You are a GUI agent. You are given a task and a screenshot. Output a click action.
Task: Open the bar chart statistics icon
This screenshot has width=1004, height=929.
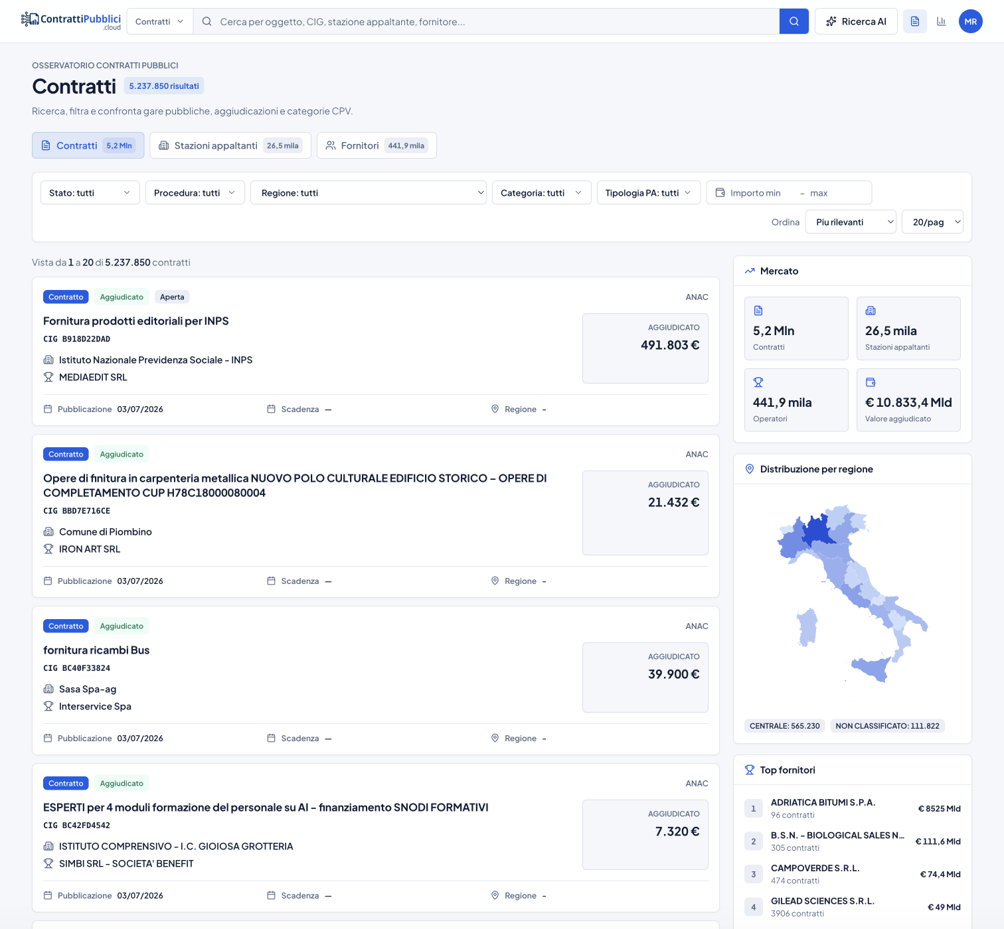[x=941, y=21]
